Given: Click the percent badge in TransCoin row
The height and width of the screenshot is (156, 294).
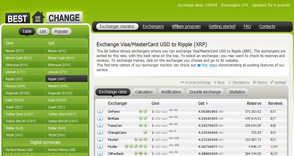Looking at the screenshot, I should point(145,125).
